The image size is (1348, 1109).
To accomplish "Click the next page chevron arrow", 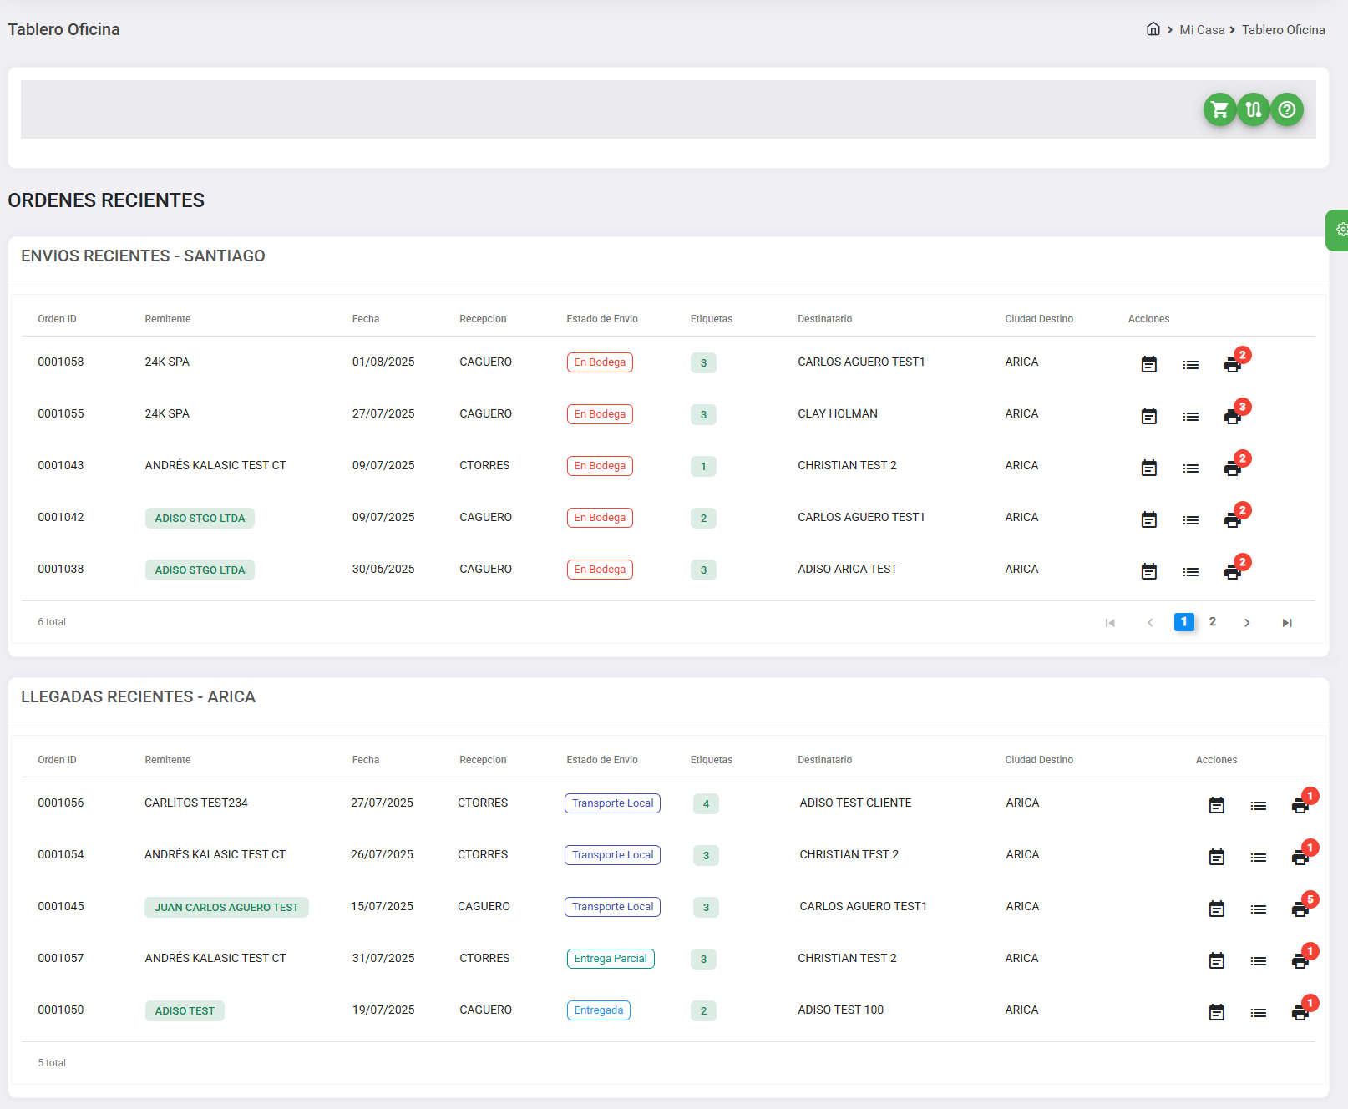I will click(1247, 623).
